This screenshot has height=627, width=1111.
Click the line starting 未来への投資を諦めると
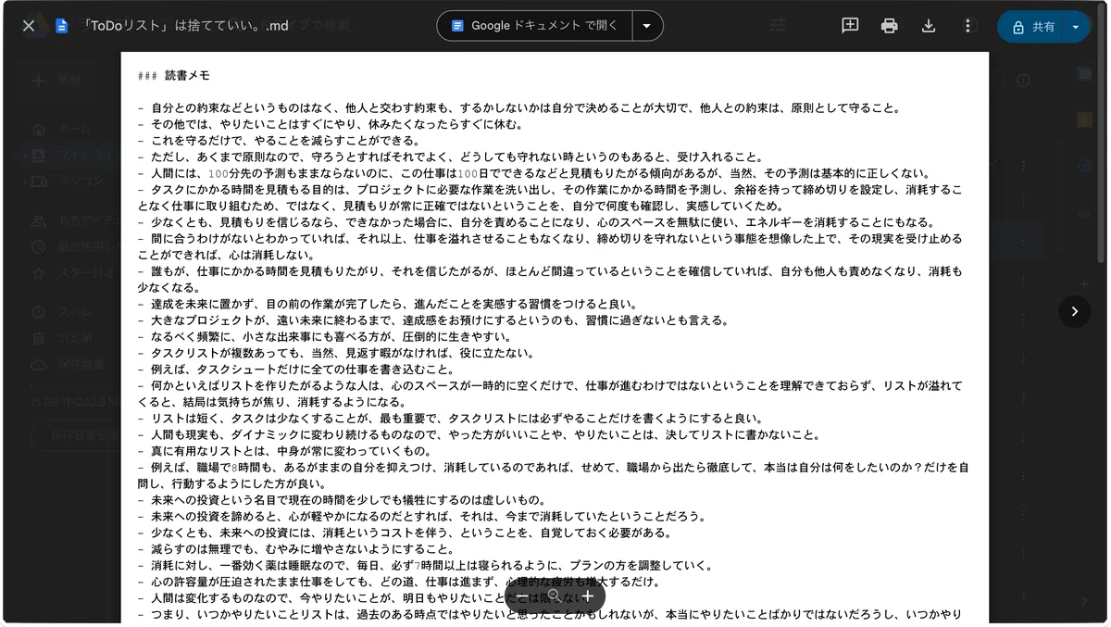[x=420, y=516]
